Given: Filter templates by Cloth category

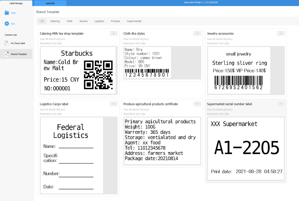Looking at the screenshot, I should (x=69, y=21).
